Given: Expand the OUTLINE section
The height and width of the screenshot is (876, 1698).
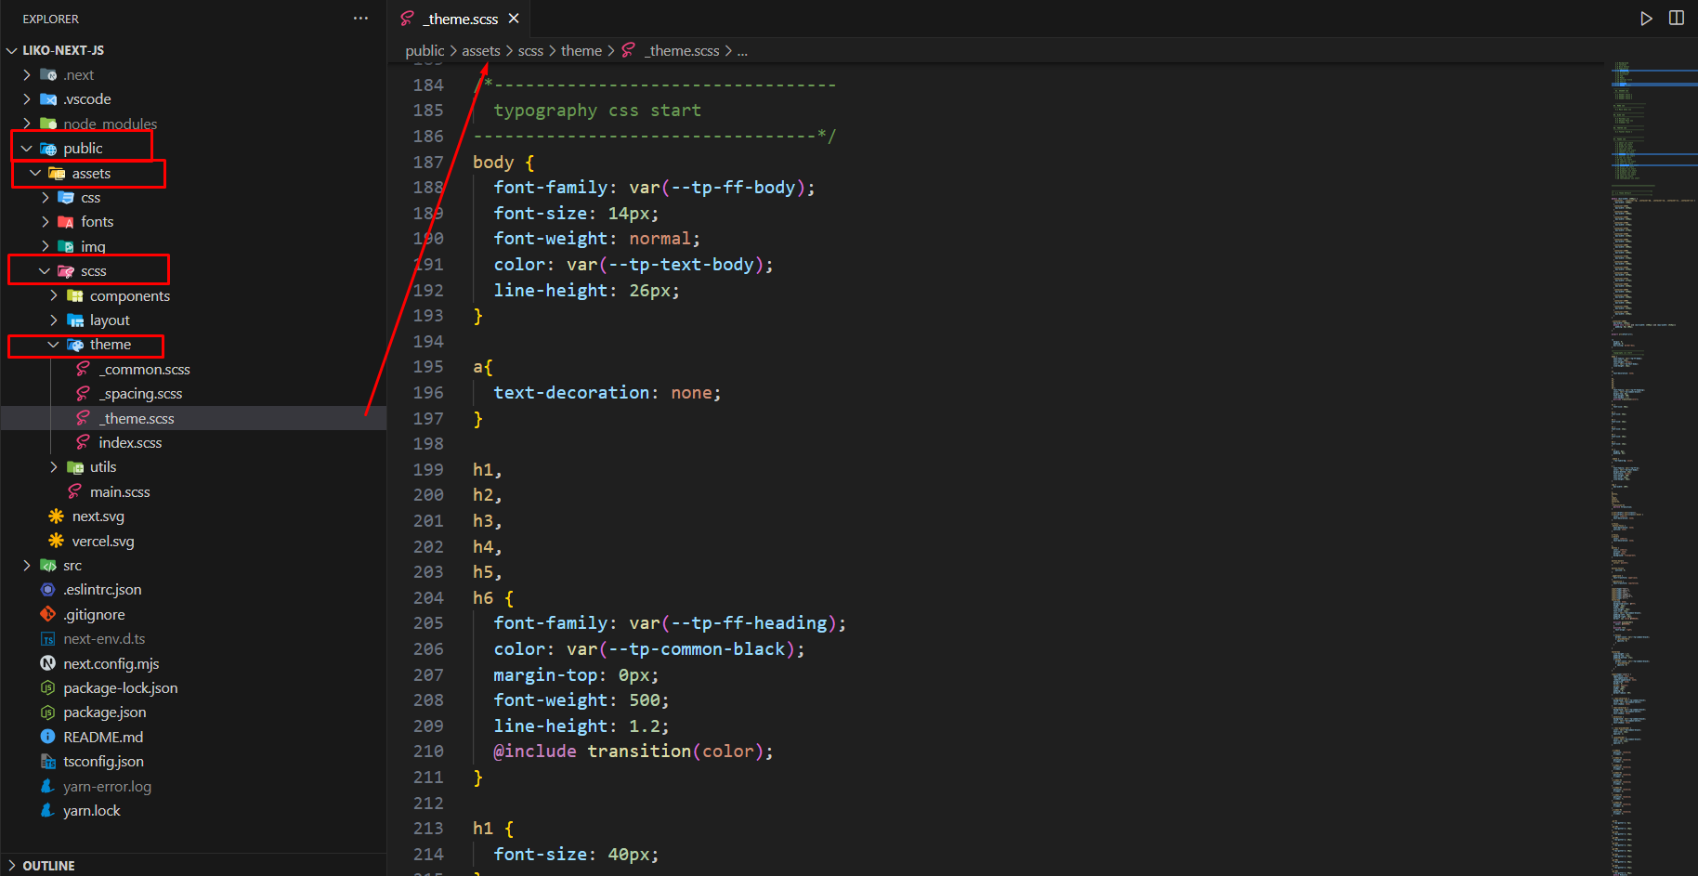Looking at the screenshot, I should 48,865.
